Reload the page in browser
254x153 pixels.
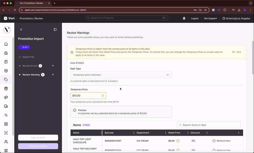pyautogui.click(x=15, y=10)
